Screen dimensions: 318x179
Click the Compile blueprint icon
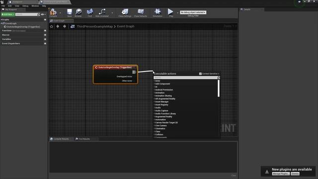point(53,12)
